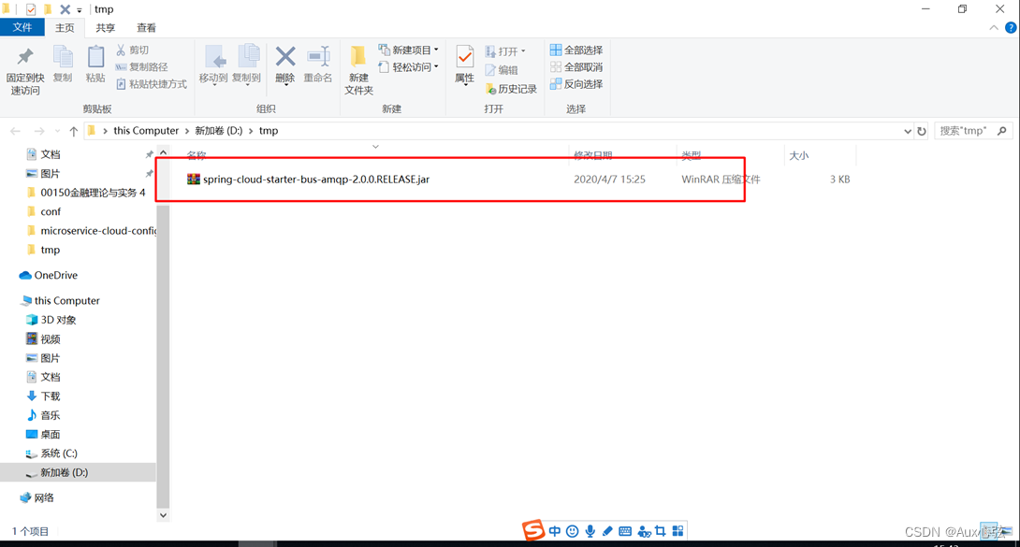Screen dimensions: 1020x547
Task: Toggle Sogou Chinese/English input mode
Action: 555,531
